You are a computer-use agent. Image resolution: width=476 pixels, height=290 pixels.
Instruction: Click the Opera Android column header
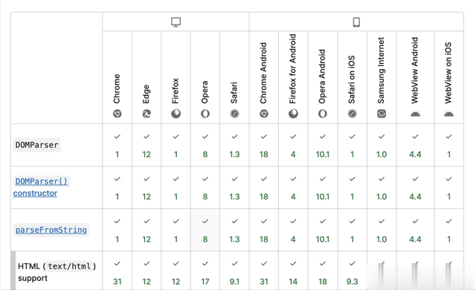point(322,76)
